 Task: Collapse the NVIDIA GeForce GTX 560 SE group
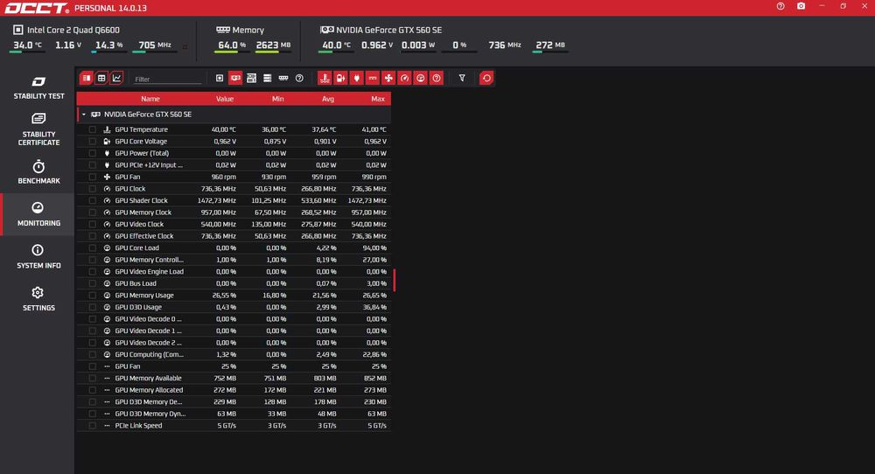point(84,115)
